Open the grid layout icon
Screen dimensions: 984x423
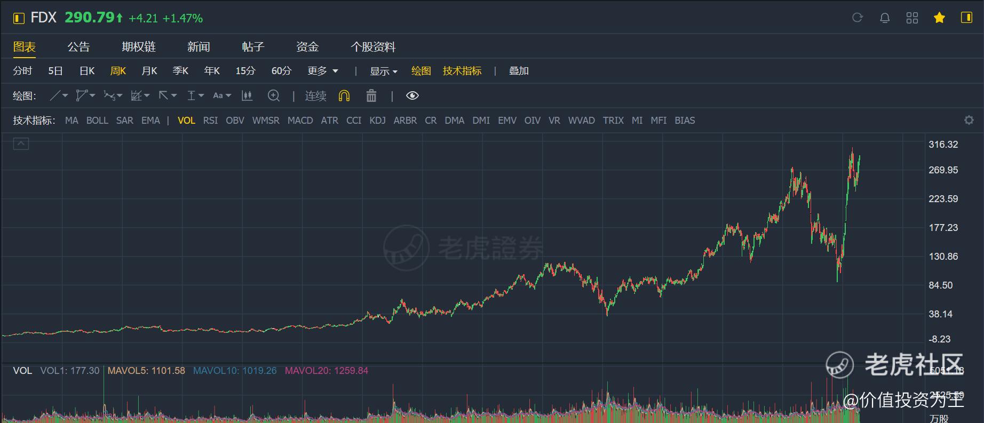[x=912, y=18]
